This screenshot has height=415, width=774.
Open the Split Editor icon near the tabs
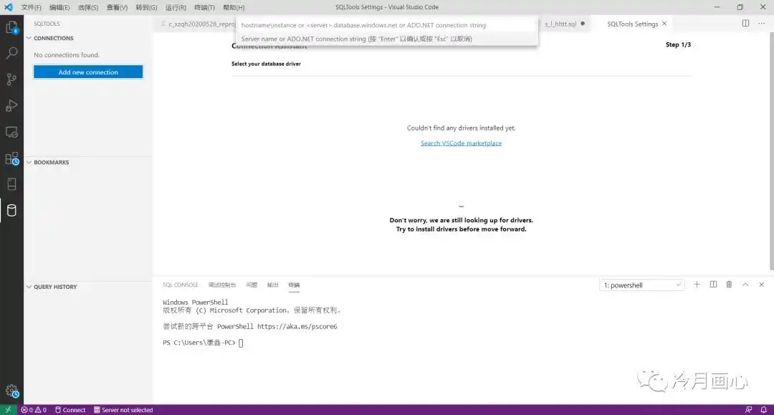point(745,23)
